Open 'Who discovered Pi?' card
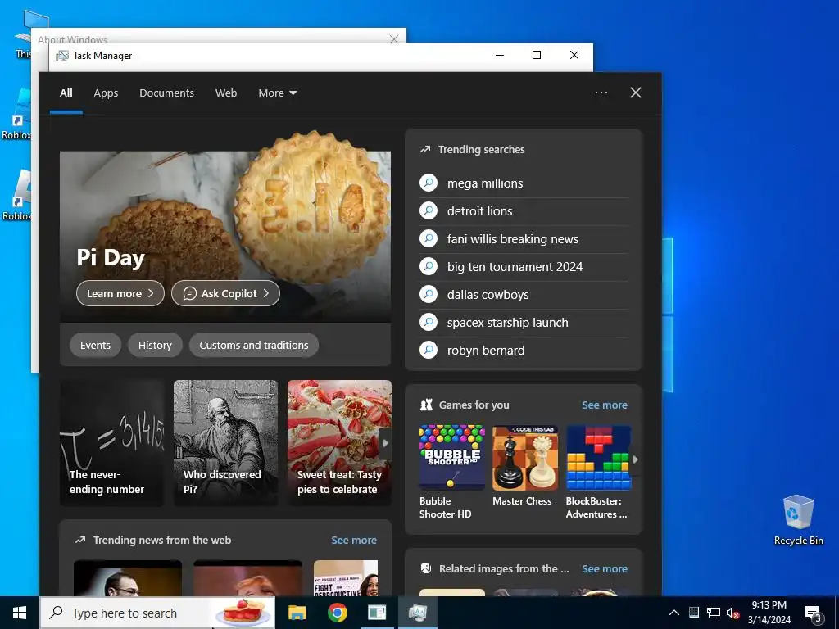The width and height of the screenshot is (839, 629). click(x=226, y=443)
